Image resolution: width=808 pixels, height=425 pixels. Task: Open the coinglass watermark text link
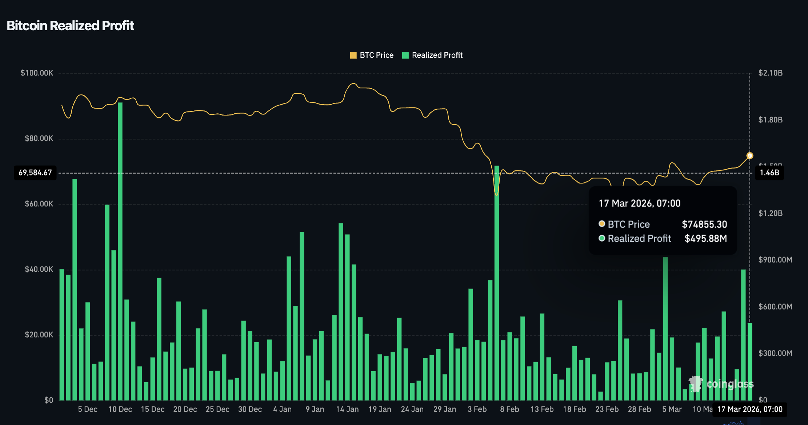coord(730,384)
